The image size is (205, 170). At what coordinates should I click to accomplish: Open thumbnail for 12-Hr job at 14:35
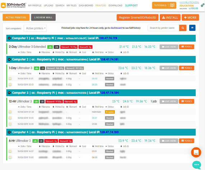[10, 118]
